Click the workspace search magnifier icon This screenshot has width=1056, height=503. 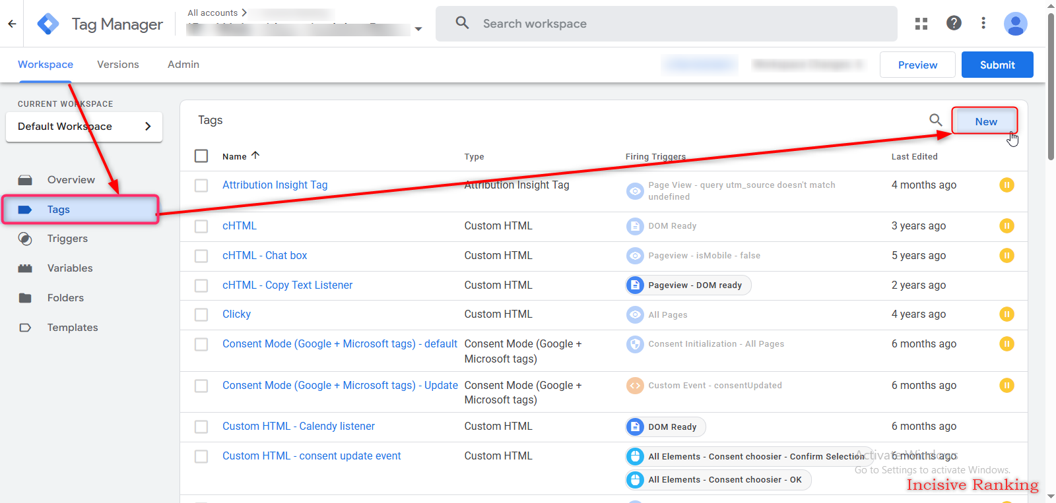[x=463, y=23]
